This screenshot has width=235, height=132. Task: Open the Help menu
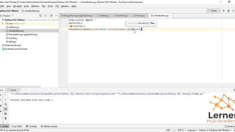74,6
